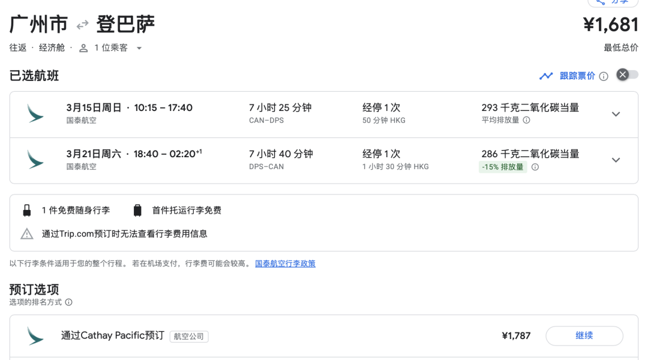The height and width of the screenshot is (360, 648).
Task: Click the carry-on baggage icon
Action: (x=27, y=211)
